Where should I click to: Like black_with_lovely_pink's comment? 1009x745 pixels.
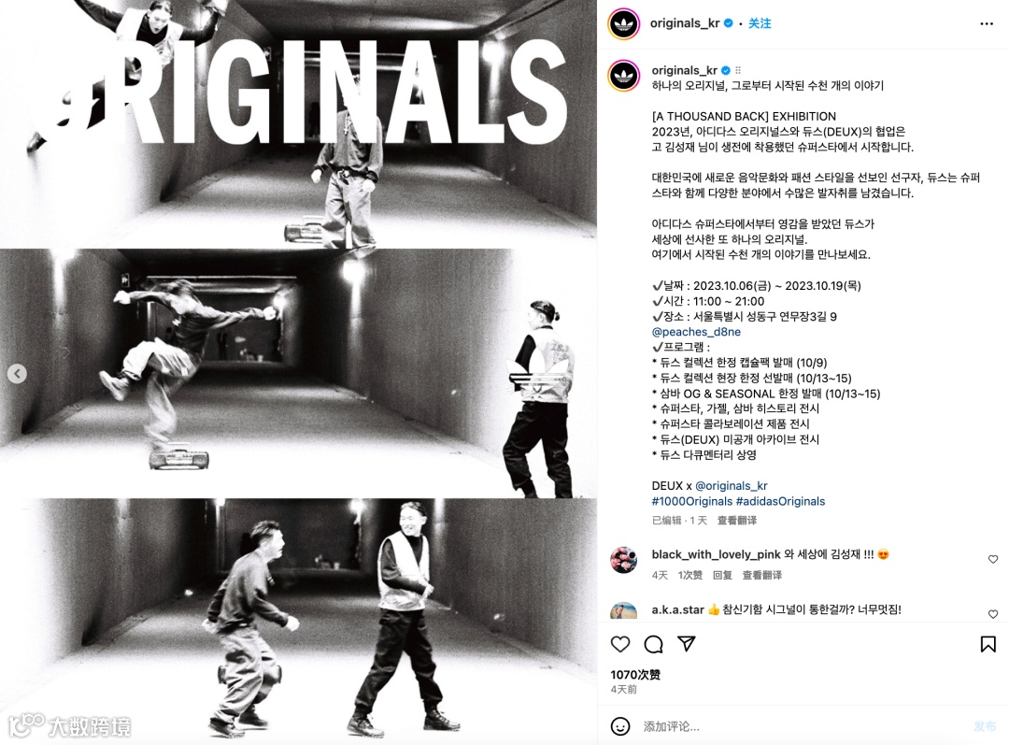(x=993, y=559)
